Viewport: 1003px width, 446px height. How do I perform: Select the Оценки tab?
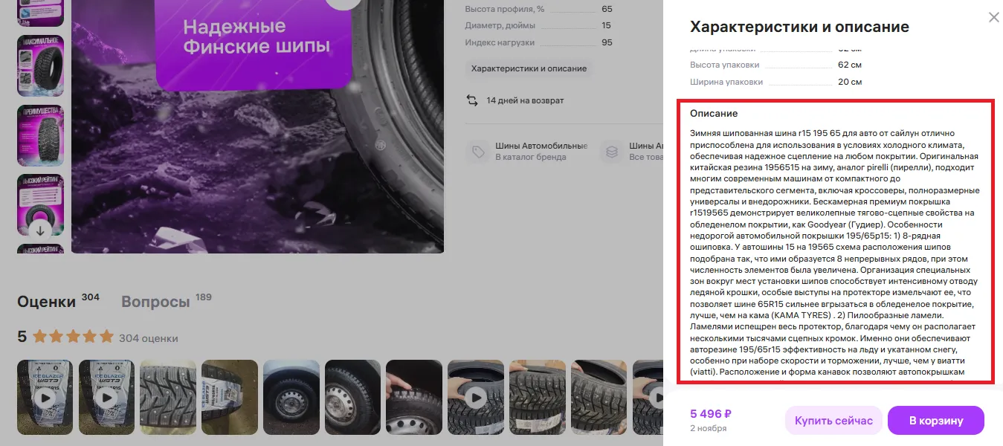(x=46, y=302)
